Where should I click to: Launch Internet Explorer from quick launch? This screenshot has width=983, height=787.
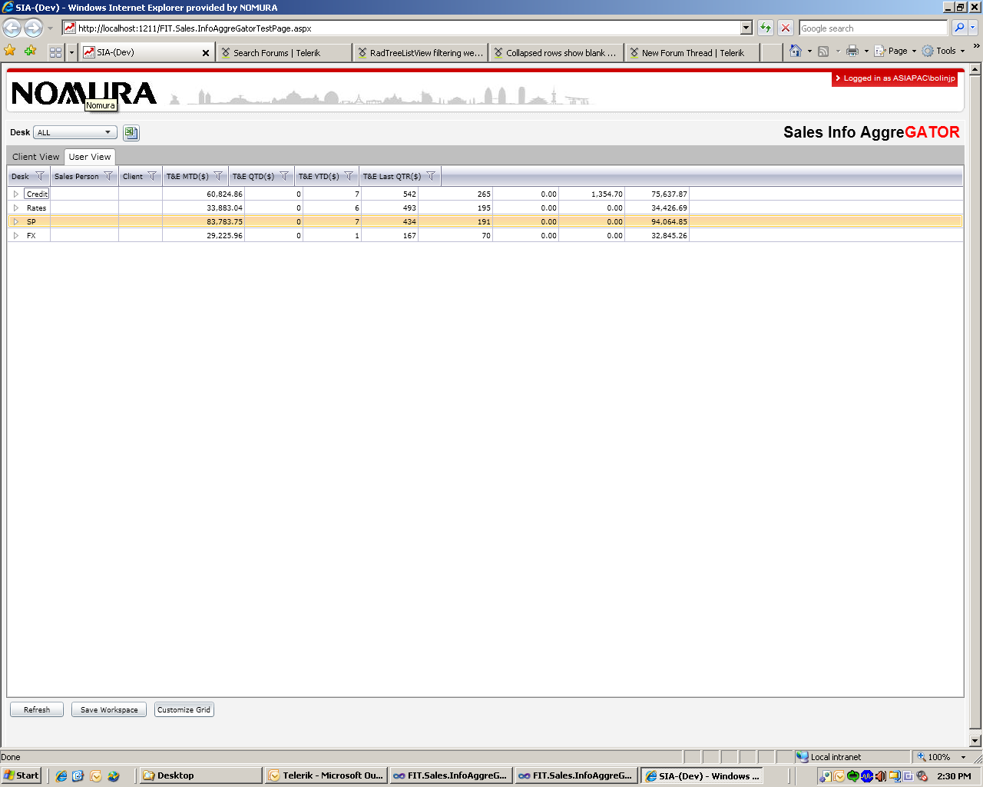coord(61,775)
